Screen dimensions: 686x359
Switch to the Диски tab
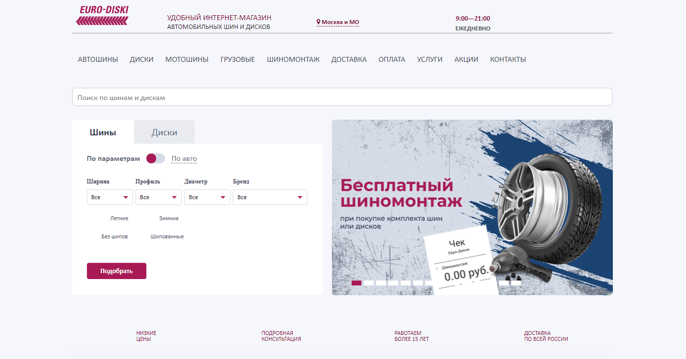click(165, 132)
